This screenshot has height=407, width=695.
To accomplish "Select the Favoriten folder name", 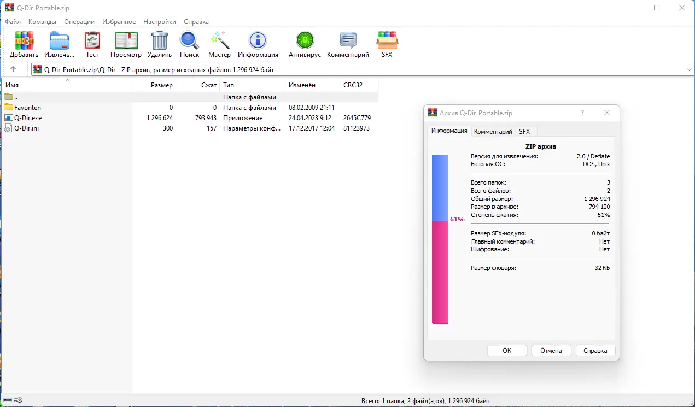I will pos(27,108).
